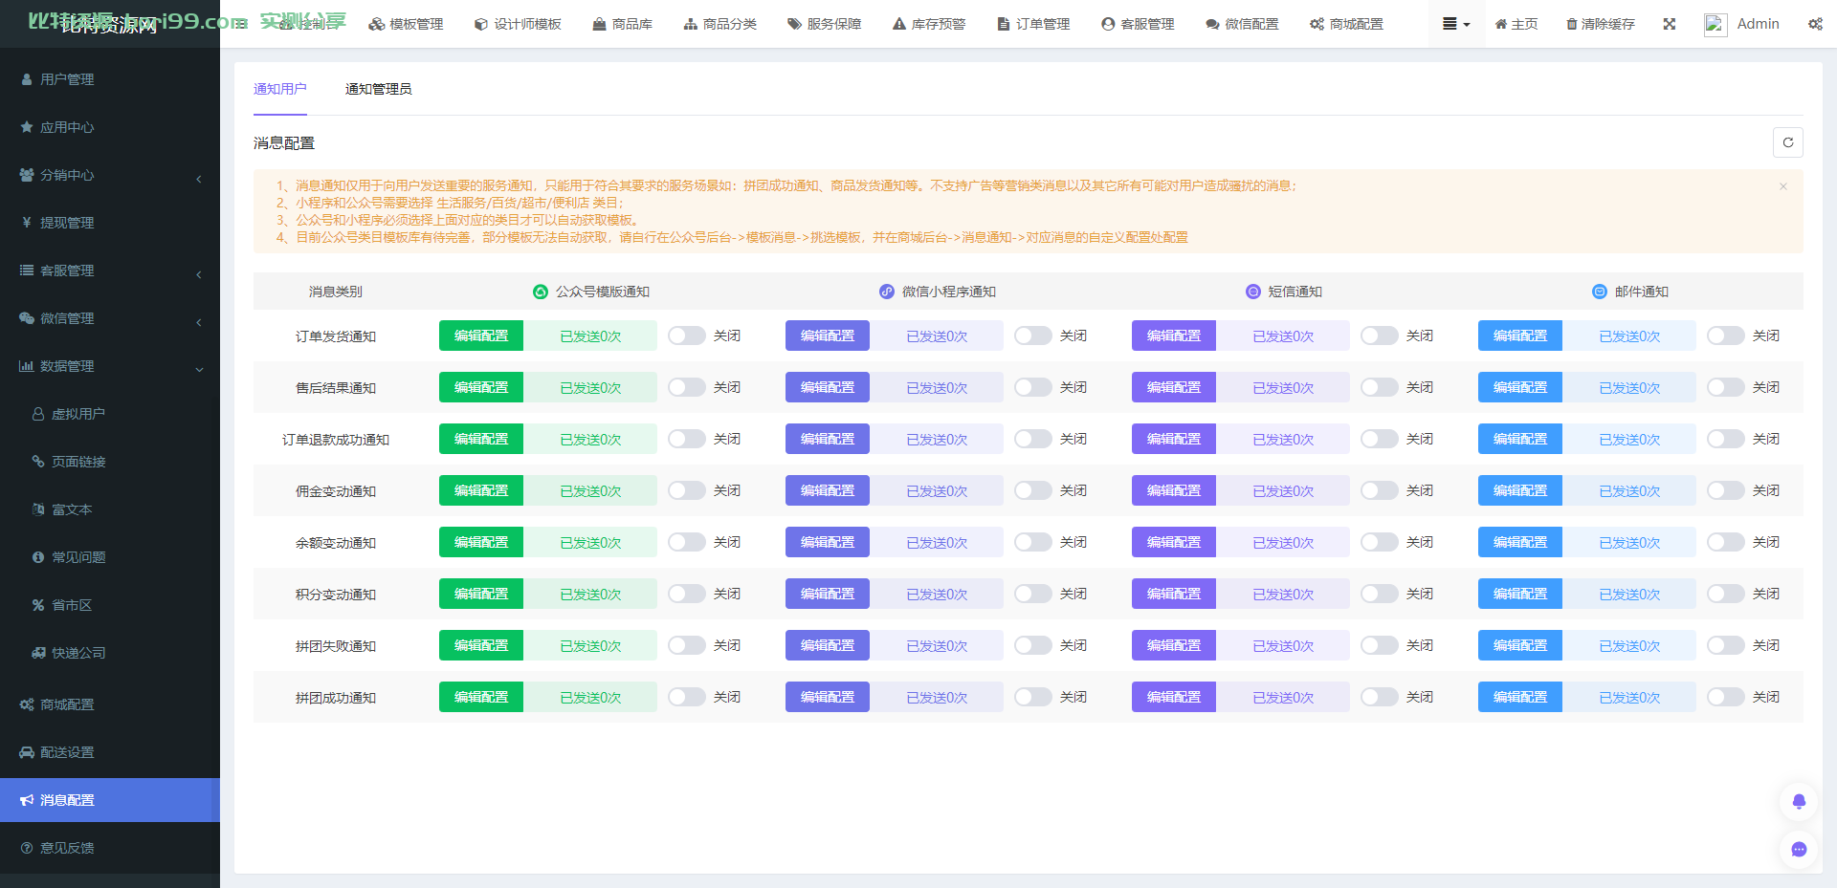Enable 邮件通知 switch for 拼团成功通知
The image size is (1837, 888).
pos(1726,697)
